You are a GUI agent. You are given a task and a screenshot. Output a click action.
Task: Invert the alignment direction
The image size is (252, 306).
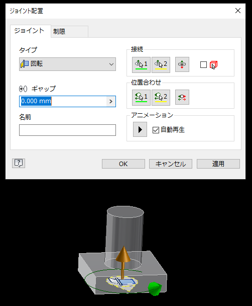click(x=182, y=97)
